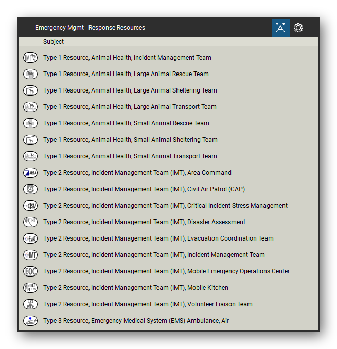
Task: Select the Large Animal Rescue Team icon
Action: tap(30, 74)
